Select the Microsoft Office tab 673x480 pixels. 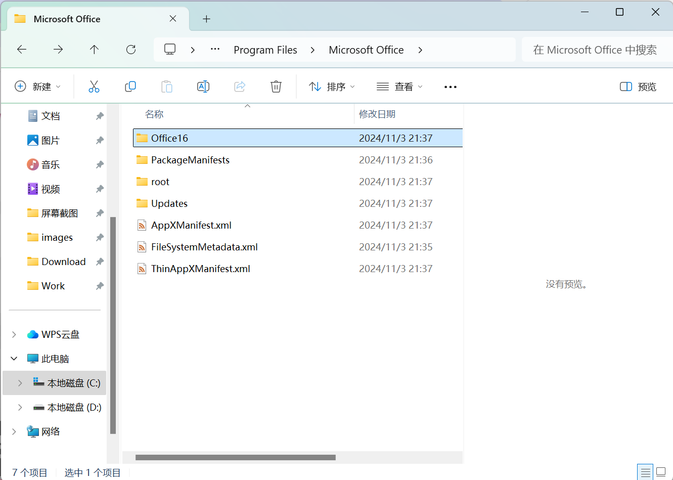98,19
